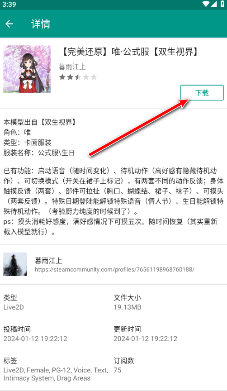Image resolution: width=227 pixels, height=391 pixels.
Task: Tap the back arrow icon
Action: tap(9, 24)
